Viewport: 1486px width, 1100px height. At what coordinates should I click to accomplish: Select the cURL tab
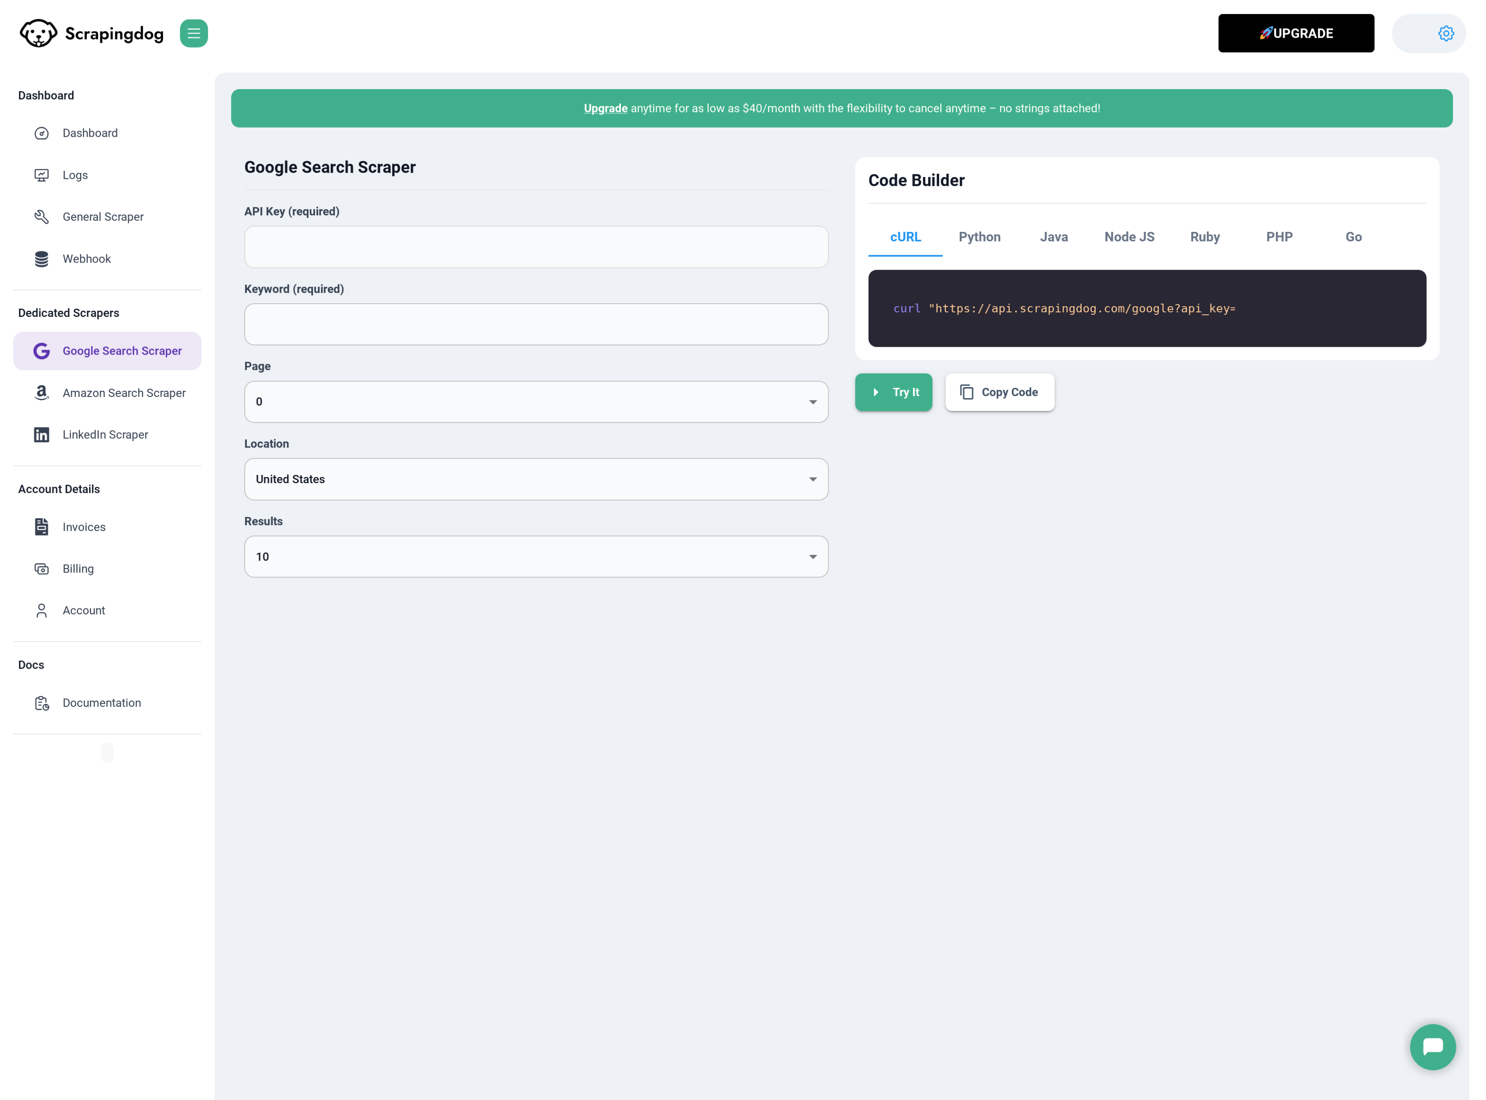point(905,237)
